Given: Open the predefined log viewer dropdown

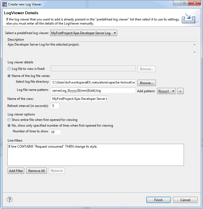Looking at the screenshot, I should 84,33.
